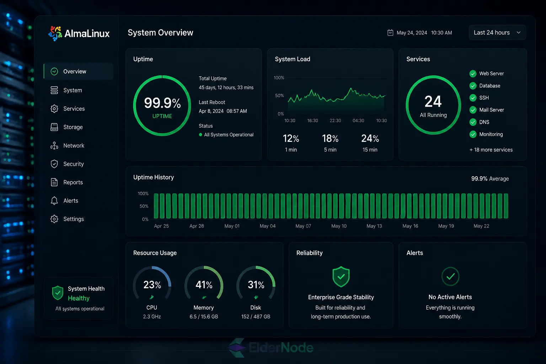Click the Disk 31% usage gauge
Image resolution: width=546 pixels, height=364 pixels.
tap(256, 283)
